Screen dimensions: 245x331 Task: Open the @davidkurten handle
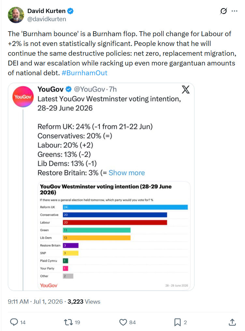47,19
